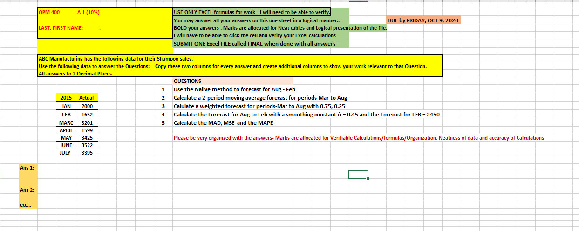Select the 2015 header cell
Viewport: 579px width, 231px height.
coord(66,98)
